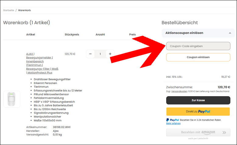Image resolution: width=237 pixels, height=145 pixels.
Task: Click the bullet 'Erkennt Personen'
Action: [x=45, y=83]
